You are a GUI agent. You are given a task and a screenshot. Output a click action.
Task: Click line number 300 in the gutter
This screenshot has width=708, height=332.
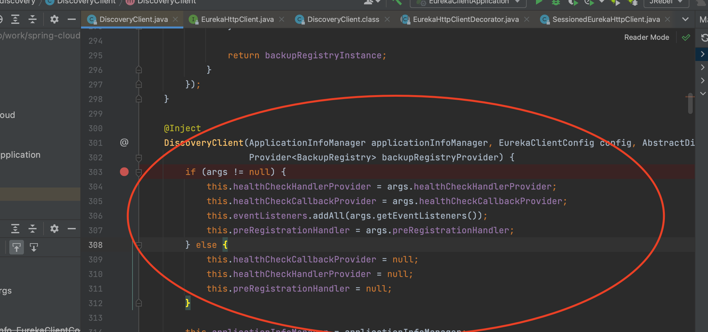[x=96, y=128]
